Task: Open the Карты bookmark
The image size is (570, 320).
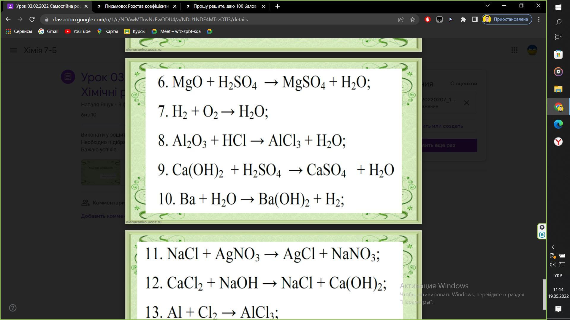Action: click(107, 31)
